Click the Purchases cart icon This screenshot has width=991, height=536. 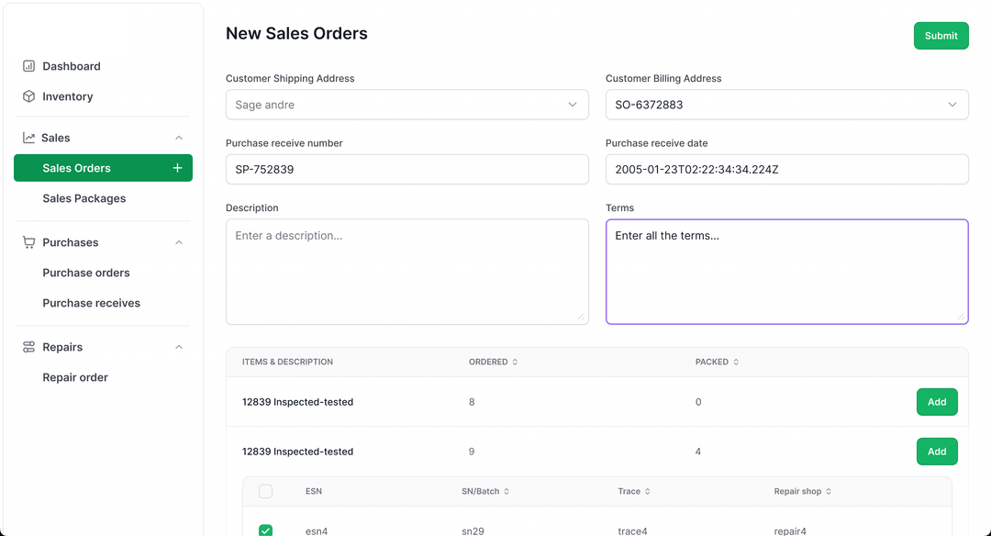point(29,242)
